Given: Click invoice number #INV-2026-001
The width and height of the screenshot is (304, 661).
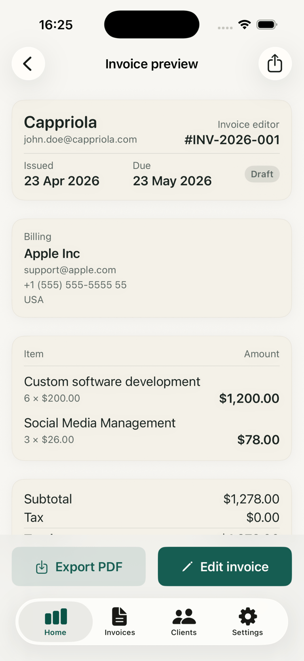Looking at the screenshot, I should [x=232, y=140].
